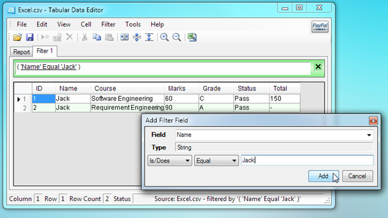
Task: Expand the Field dropdown showing Name
Action: pyautogui.click(x=274, y=135)
